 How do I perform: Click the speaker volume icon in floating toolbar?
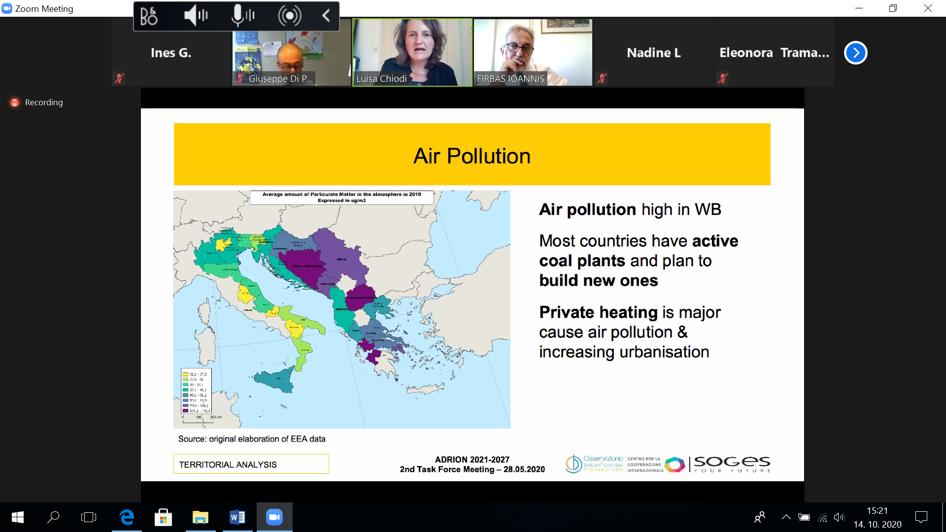click(x=196, y=16)
